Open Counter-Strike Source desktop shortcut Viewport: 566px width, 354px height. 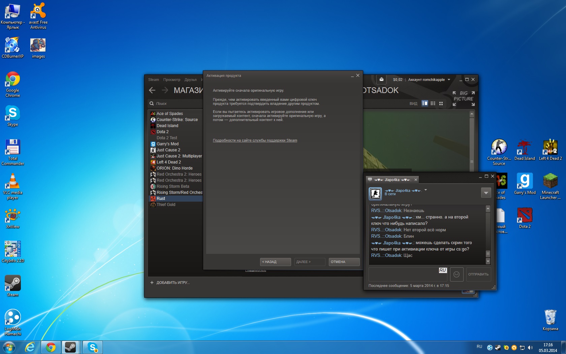coord(499,152)
